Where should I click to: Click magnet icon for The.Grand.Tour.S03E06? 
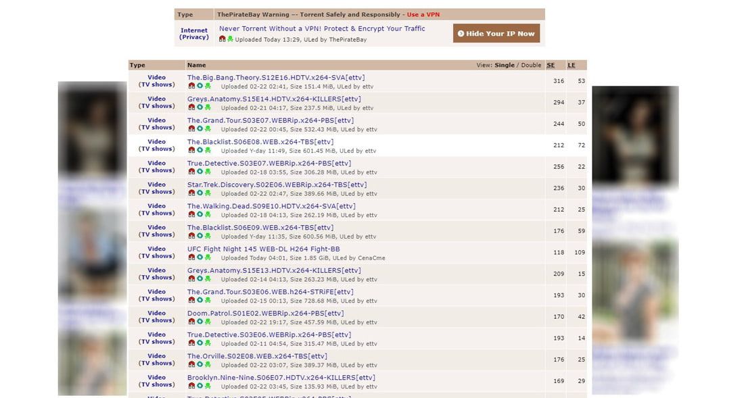[191, 300]
